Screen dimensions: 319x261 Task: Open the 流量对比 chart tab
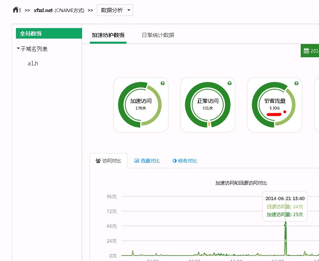(x=147, y=161)
